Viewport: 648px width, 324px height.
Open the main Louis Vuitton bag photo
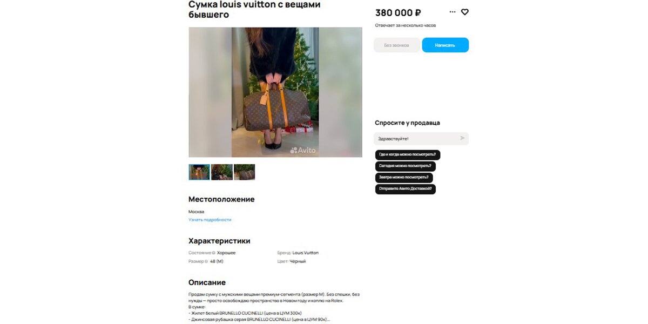click(275, 92)
